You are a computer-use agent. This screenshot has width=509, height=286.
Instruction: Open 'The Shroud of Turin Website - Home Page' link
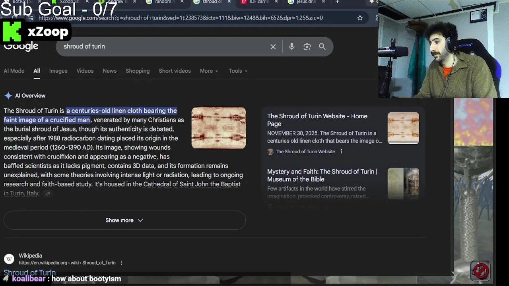tap(317, 120)
